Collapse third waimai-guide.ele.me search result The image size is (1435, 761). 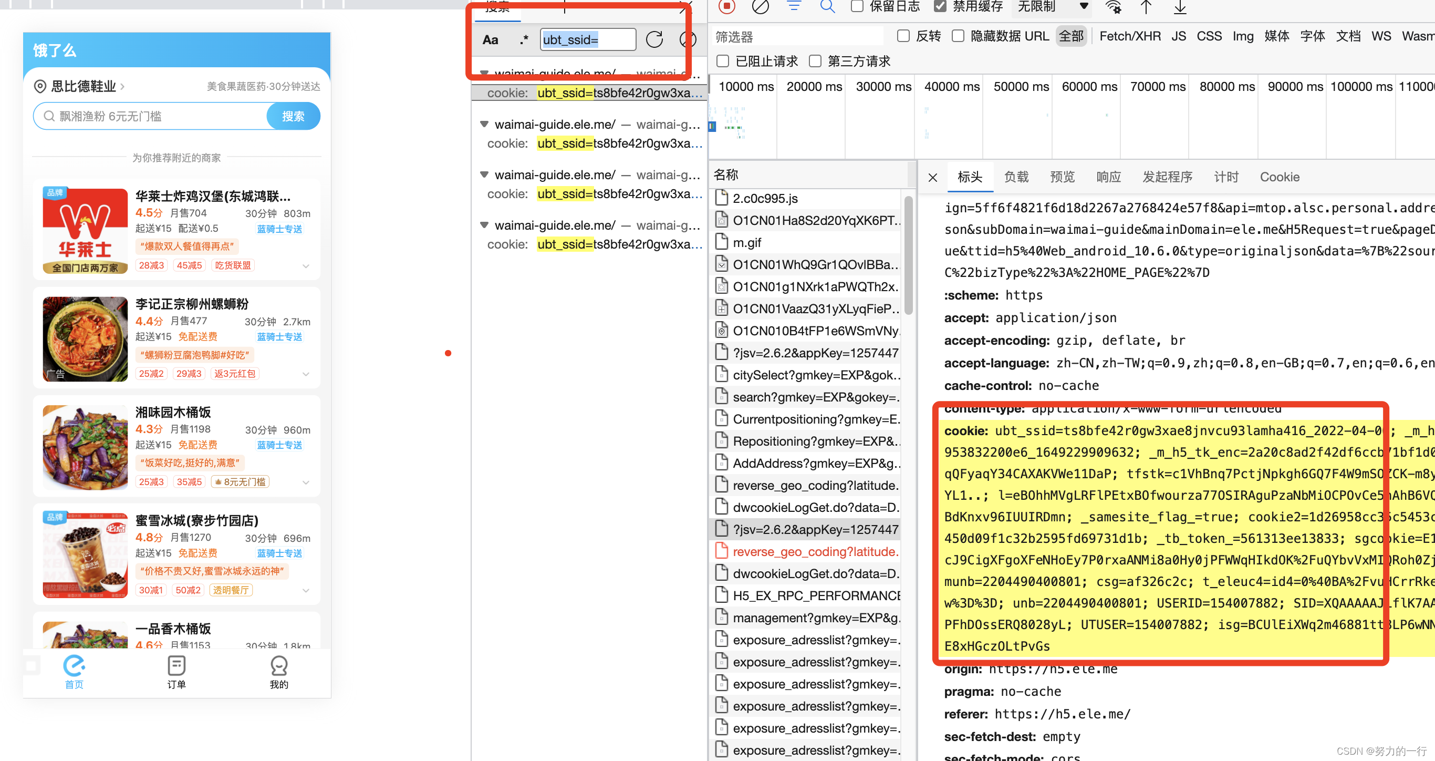click(484, 174)
